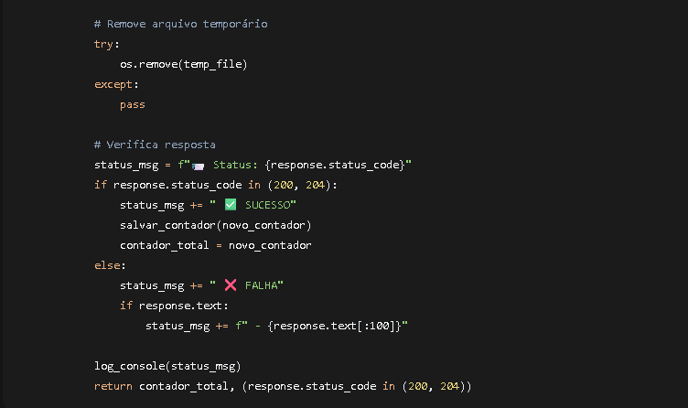Click the 'except' keyword
This screenshot has height=408, width=688.
click(x=113, y=84)
